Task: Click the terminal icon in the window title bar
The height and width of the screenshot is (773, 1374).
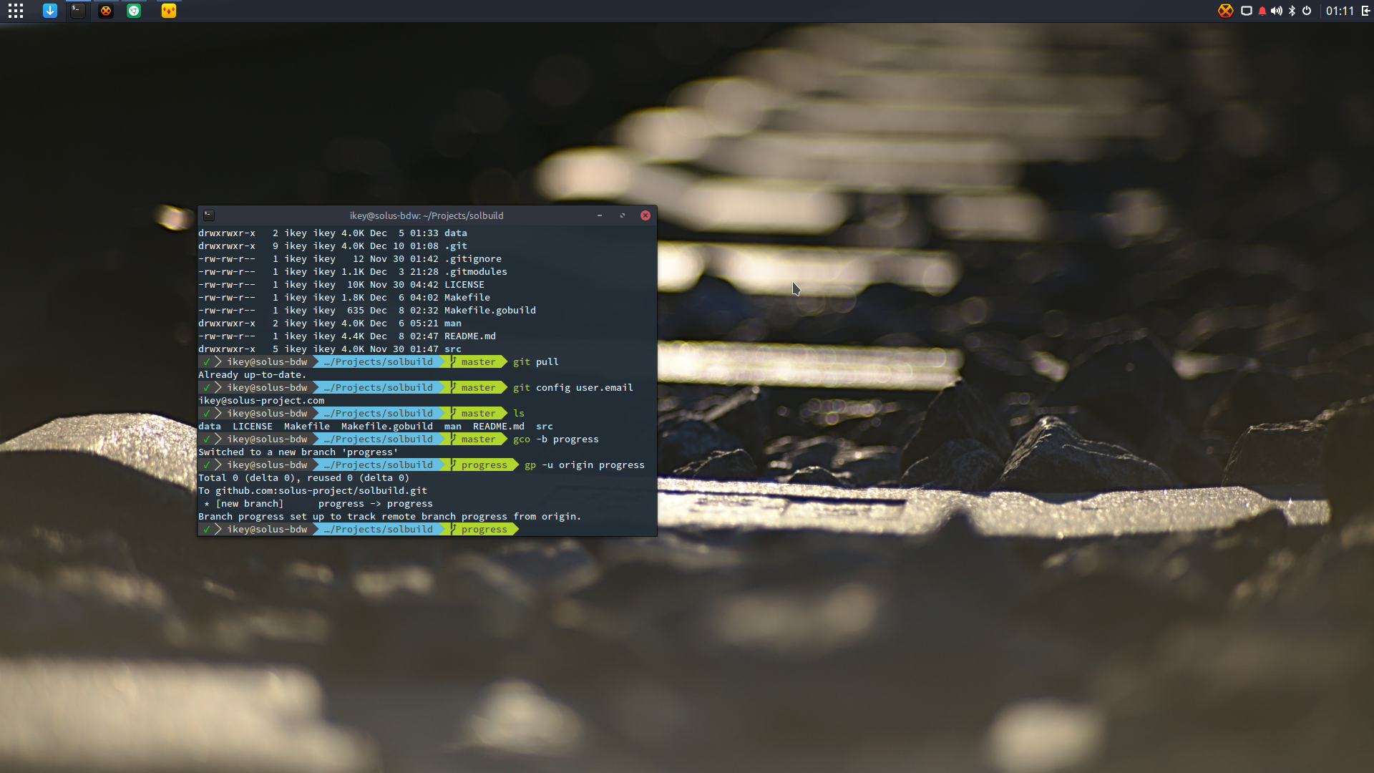Action: point(209,215)
